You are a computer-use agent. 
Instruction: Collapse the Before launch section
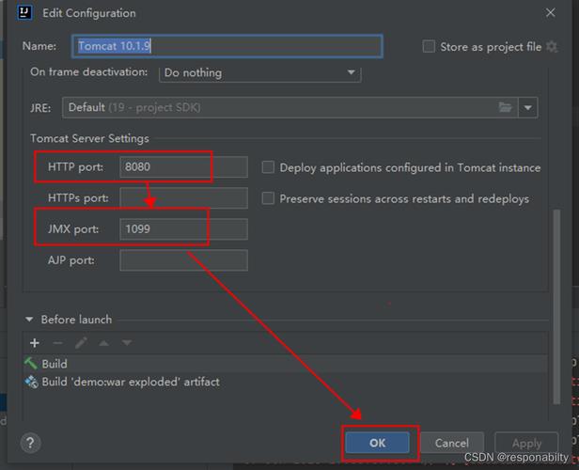pyautogui.click(x=29, y=320)
